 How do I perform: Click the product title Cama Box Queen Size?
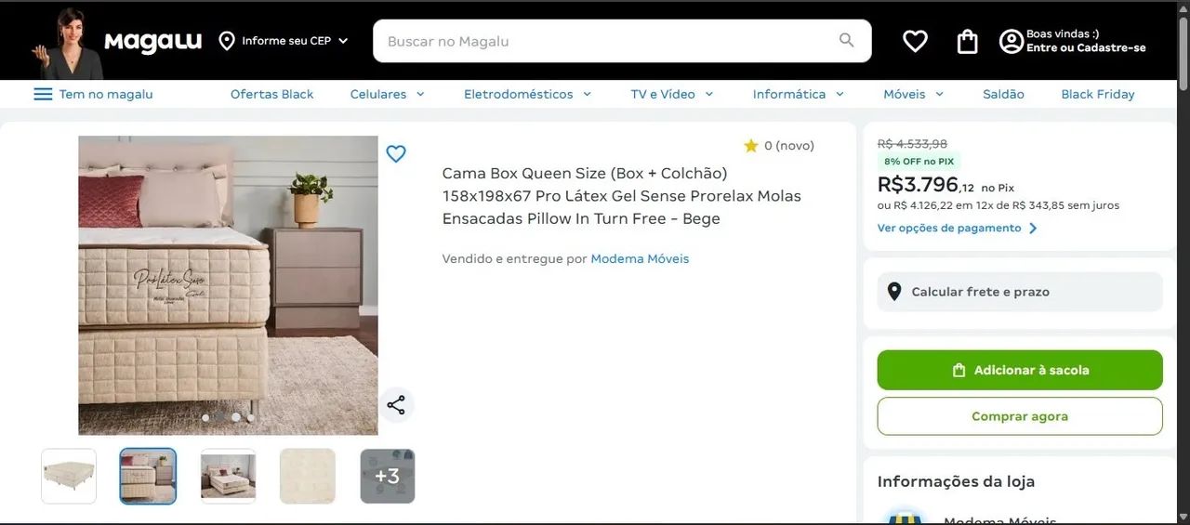tap(621, 196)
